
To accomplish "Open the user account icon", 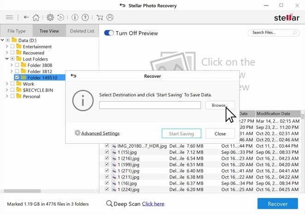I will coord(110,17).
